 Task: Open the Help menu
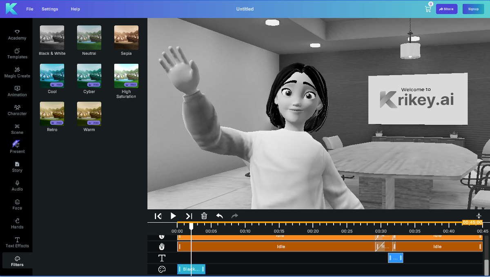(75, 9)
